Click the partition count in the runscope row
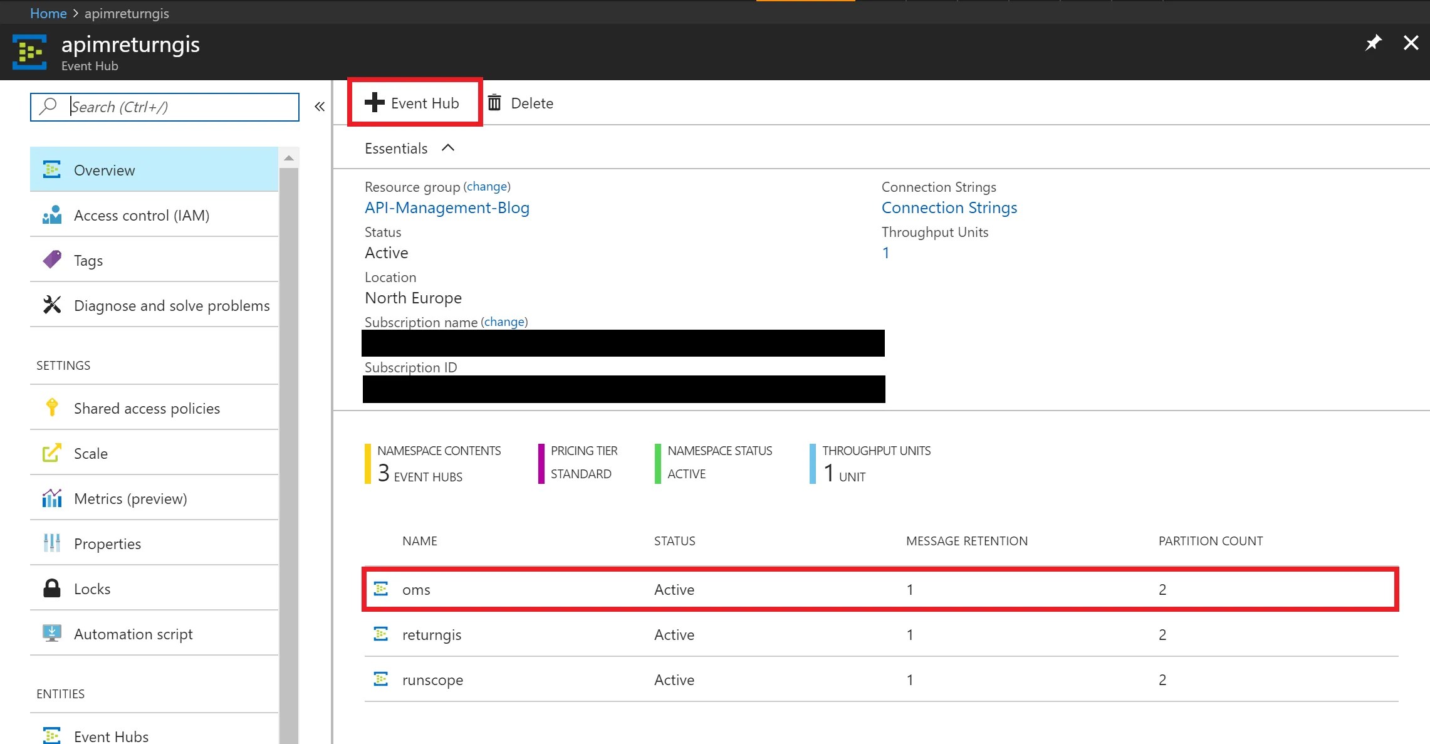 click(x=1162, y=679)
